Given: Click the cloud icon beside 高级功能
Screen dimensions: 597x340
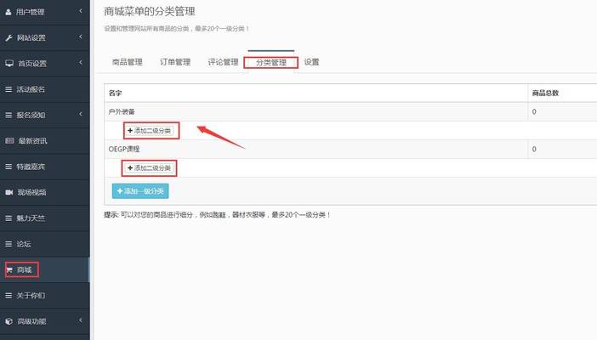Looking at the screenshot, I should (x=9, y=321).
